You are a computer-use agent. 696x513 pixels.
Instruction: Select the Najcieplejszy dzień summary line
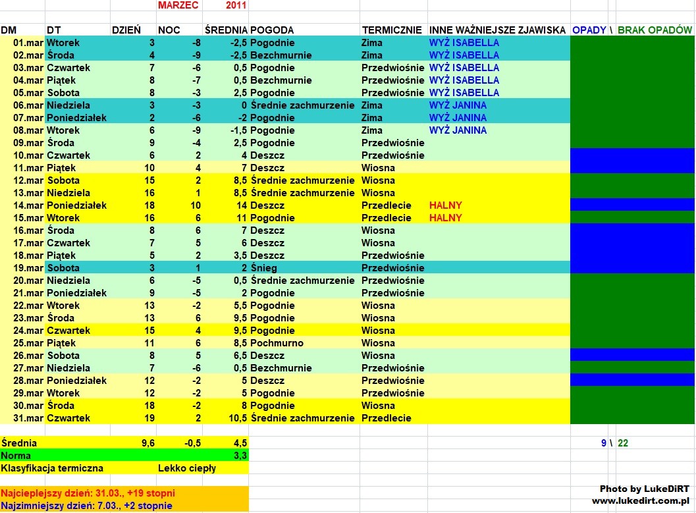point(88,493)
